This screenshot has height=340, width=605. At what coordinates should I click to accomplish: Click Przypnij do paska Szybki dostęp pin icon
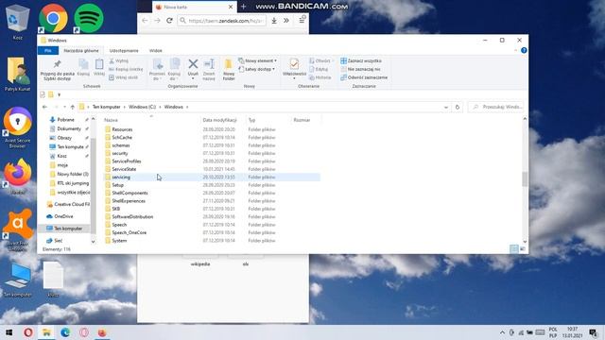point(57,64)
